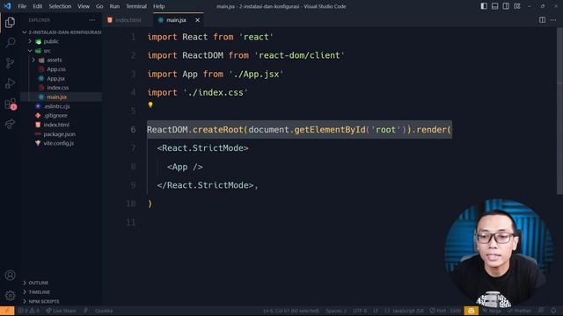The width and height of the screenshot is (563, 316).
Task: Click the Prettier status bar item
Action: click(x=520, y=311)
